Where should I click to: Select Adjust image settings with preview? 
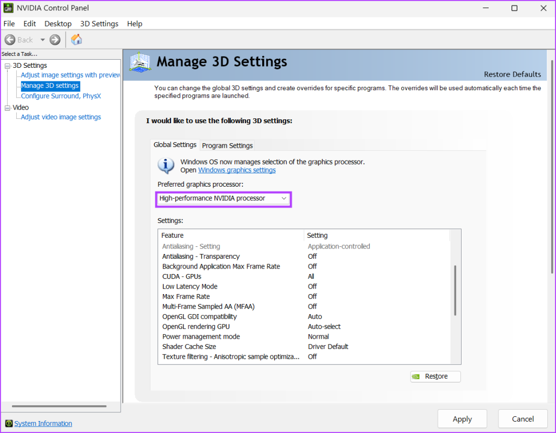70,75
